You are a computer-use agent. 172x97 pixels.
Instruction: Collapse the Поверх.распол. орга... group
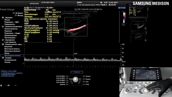[3, 44]
